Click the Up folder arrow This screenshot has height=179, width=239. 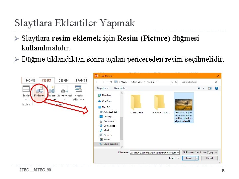tap(111, 82)
